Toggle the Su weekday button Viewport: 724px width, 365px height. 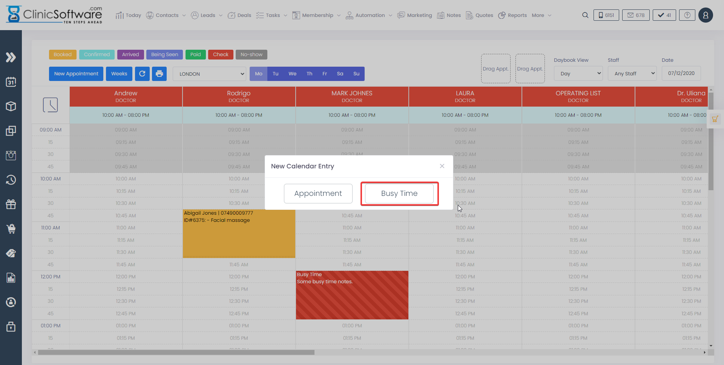(x=356, y=74)
